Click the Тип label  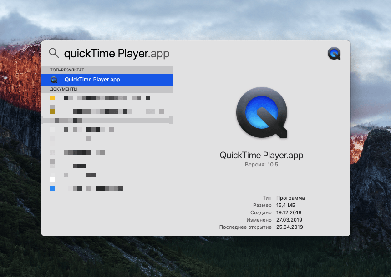pyautogui.click(x=267, y=198)
